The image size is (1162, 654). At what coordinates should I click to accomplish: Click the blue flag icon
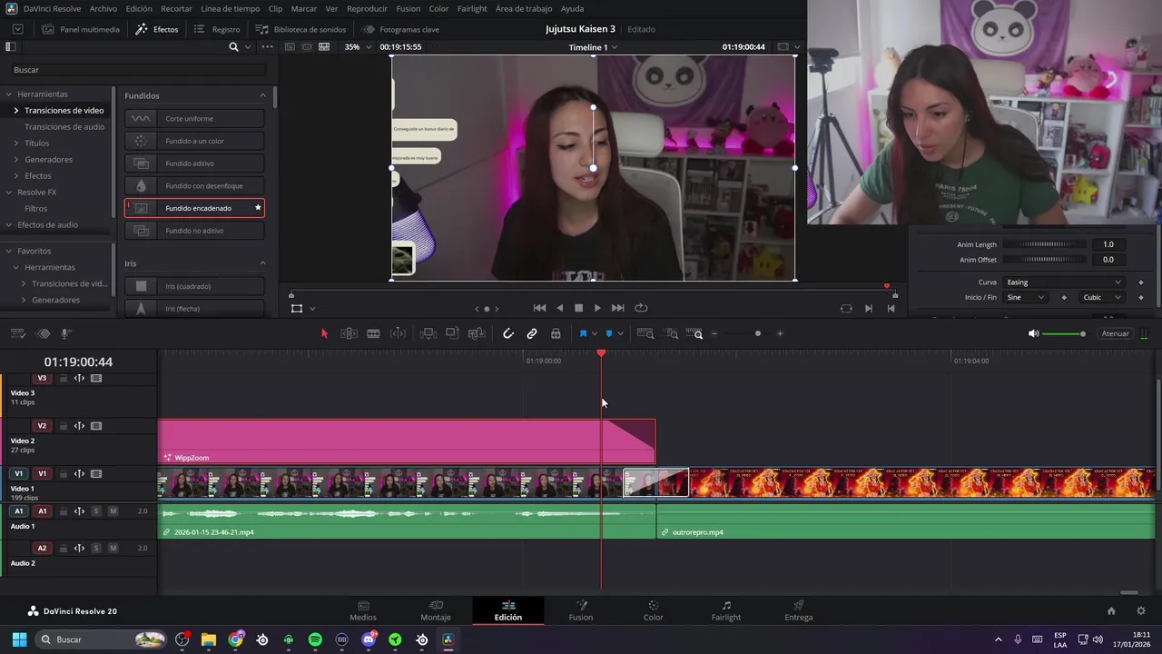(x=583, y=333)
